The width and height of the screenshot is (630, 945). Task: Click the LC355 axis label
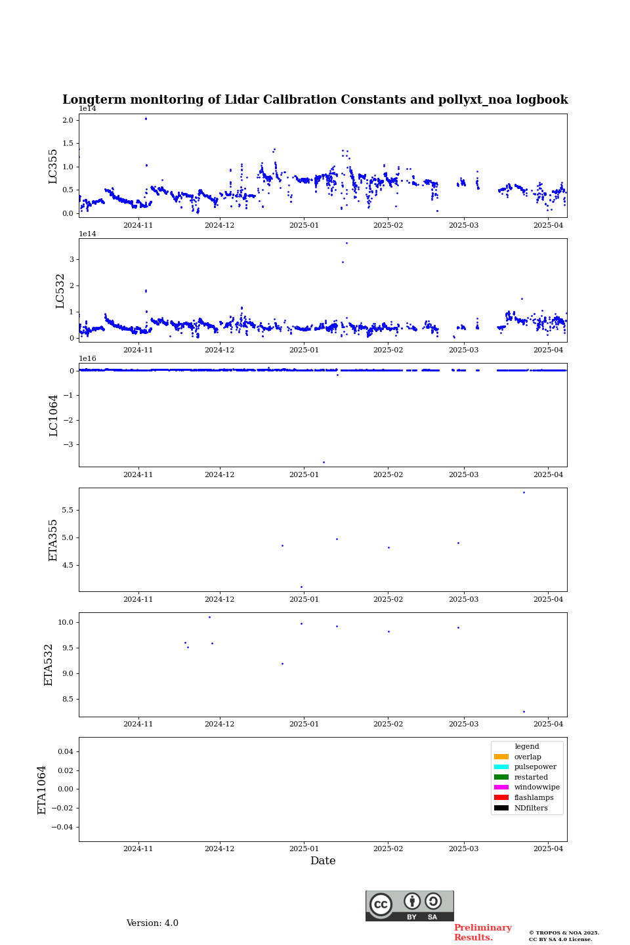pyautogui.click(x=53, y=166)
